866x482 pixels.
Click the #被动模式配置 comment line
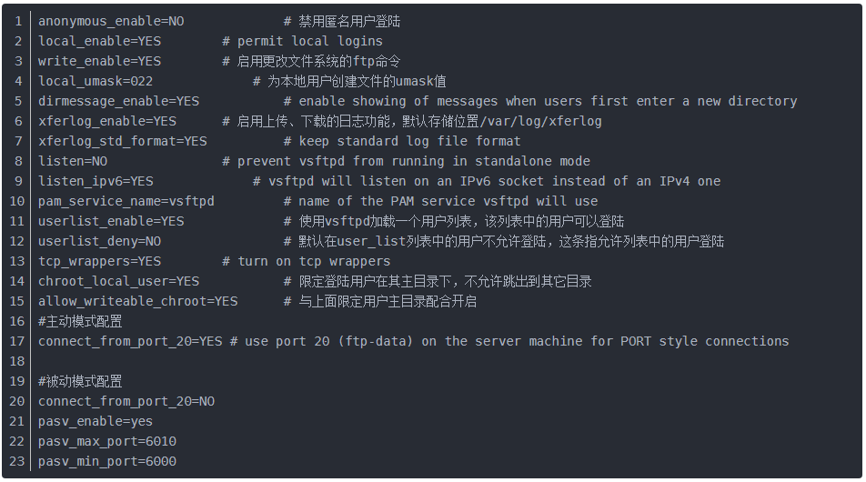pyautogui.click(x=80, y=381)
